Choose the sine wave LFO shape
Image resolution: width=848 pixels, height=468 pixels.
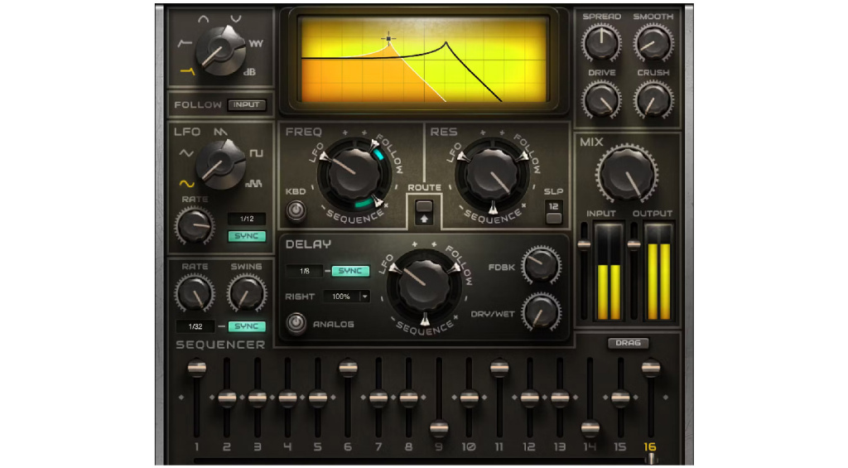click(186, 182)
